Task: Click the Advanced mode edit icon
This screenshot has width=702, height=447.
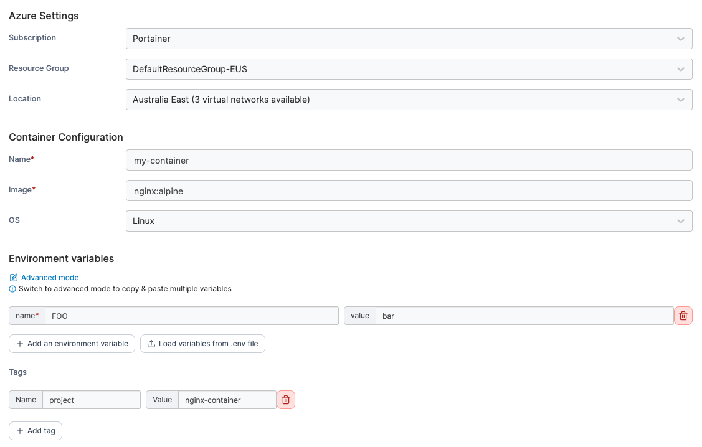Action: [x=14, y=278]
